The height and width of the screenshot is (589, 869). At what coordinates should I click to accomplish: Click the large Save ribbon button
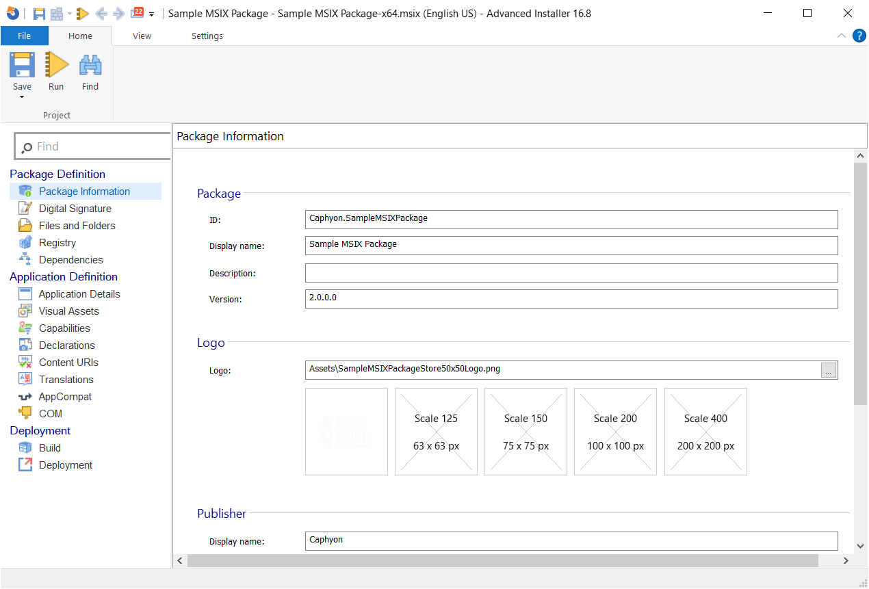22,71
